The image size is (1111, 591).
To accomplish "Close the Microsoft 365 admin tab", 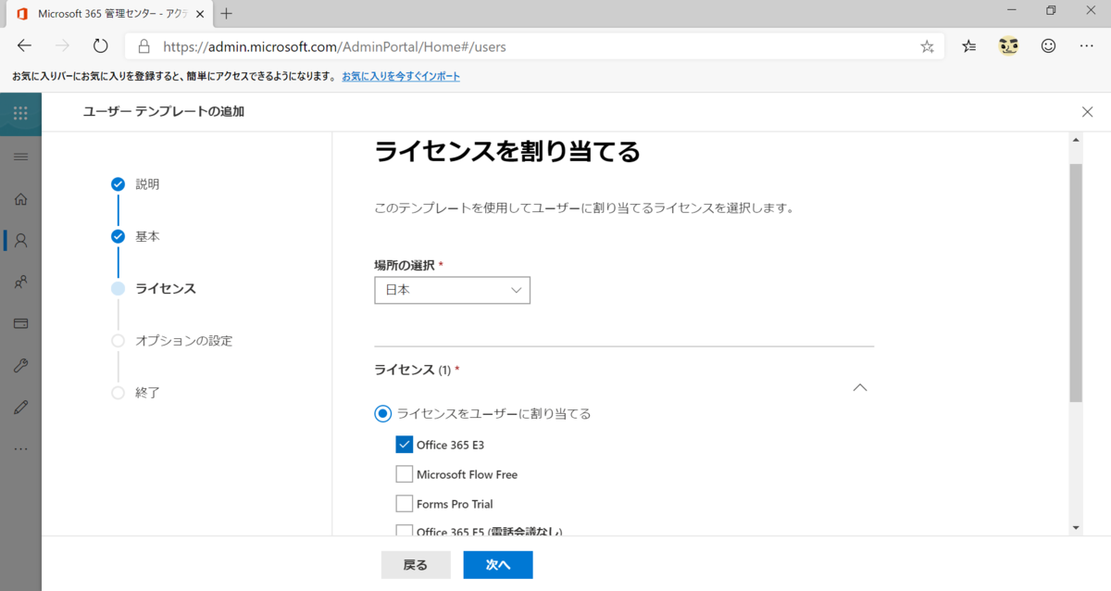I will click(199, 14).
